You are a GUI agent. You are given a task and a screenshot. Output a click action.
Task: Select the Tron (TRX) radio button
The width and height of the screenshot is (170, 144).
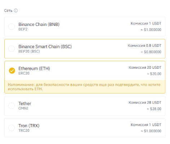(12, 128)
